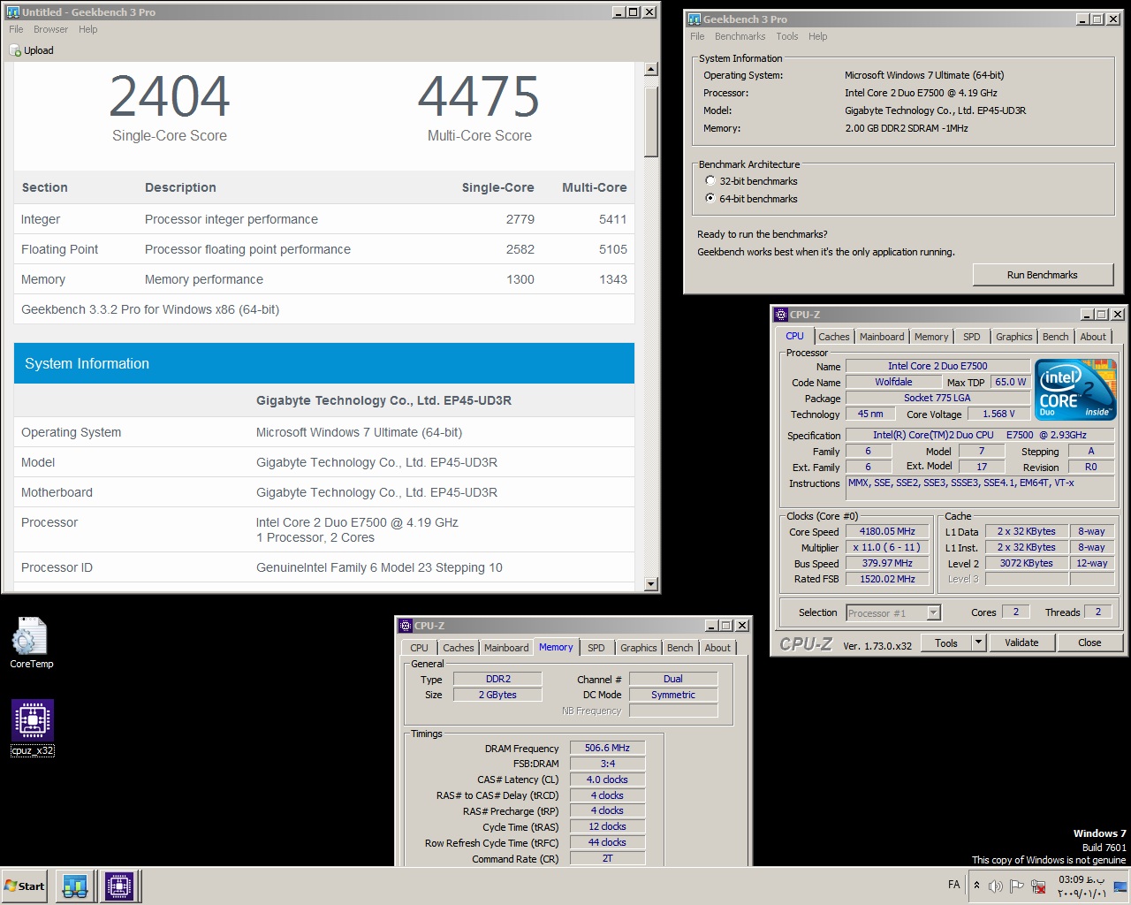Click FSB:DRAM ratio value 3:4
1131x905 pixels.
point(607,764)
